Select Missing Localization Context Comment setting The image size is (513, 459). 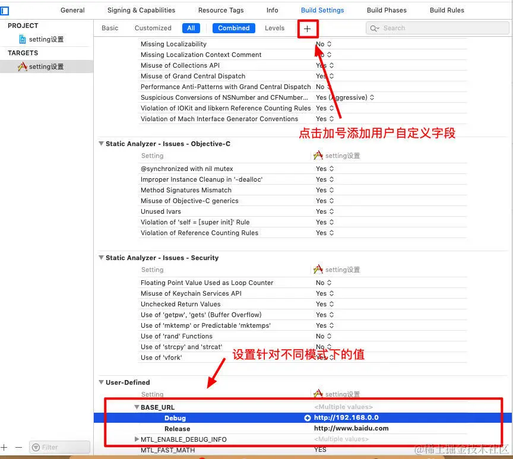201,55
